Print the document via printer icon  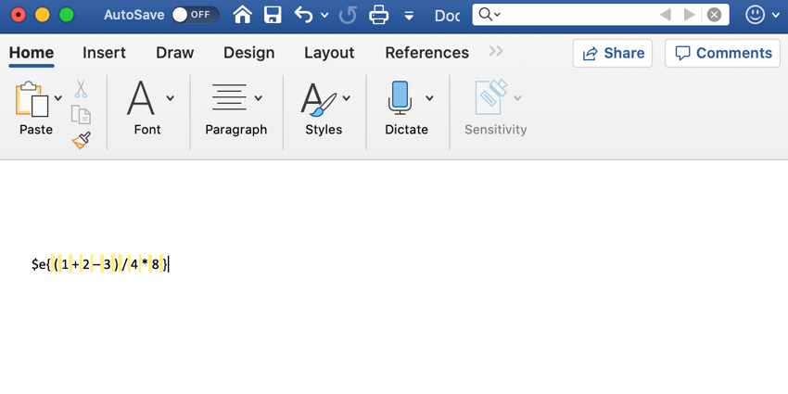pyautogui.click(x=379, y=15)
